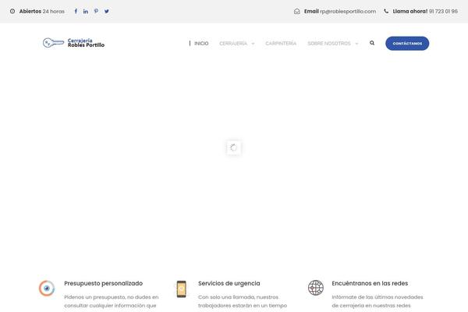Click the phone icon beside Llama ahora

coord(386,11)
